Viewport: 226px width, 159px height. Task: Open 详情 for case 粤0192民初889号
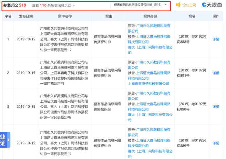coord(216,143)
